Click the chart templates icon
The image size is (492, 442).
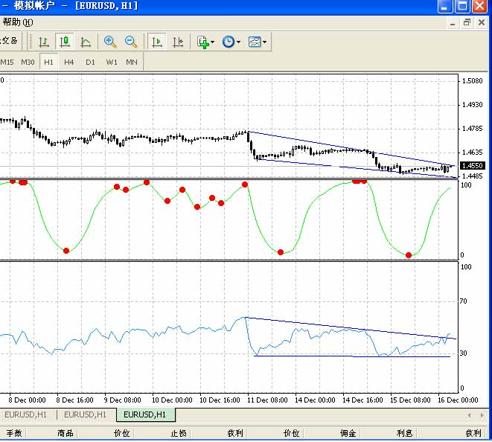(255, 42)
